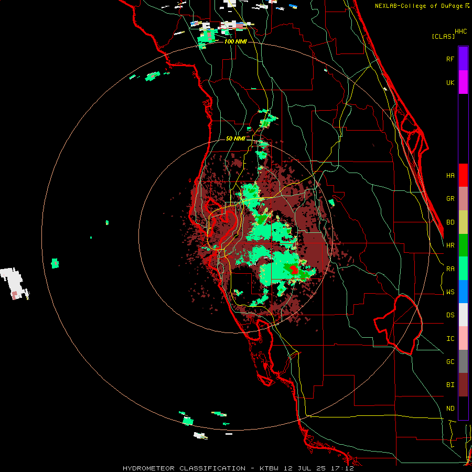Click the "HR" legend label
Image resolution: width=472 pixels, height=472 pixels.
click(450, 245)
